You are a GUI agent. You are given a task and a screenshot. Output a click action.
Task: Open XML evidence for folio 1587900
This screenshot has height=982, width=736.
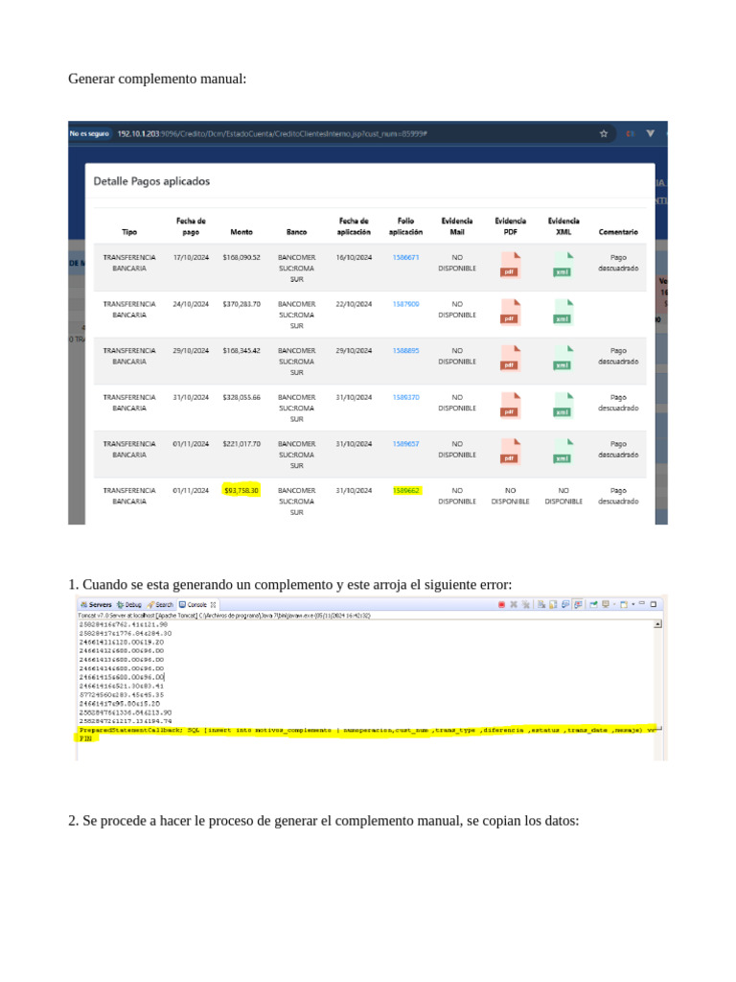pos(563,312)
